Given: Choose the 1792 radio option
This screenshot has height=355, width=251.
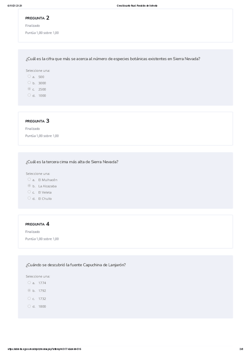Looking at the screenshot, I should point(29,291).
